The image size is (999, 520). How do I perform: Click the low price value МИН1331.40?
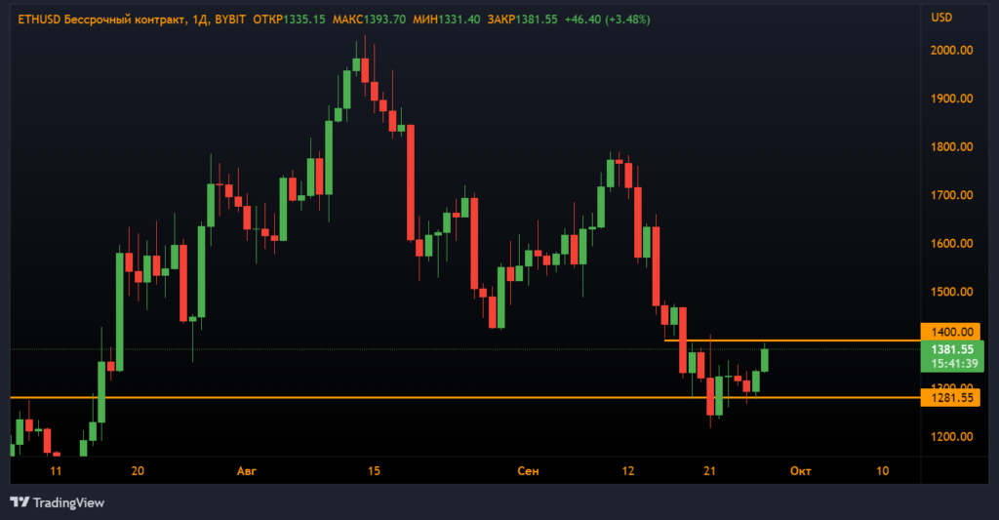[447, 20]
